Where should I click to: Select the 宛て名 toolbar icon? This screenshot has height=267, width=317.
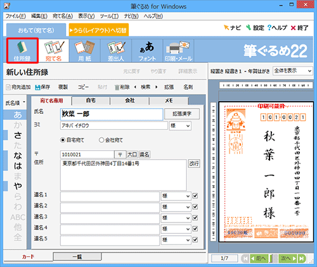coord(53,50)
